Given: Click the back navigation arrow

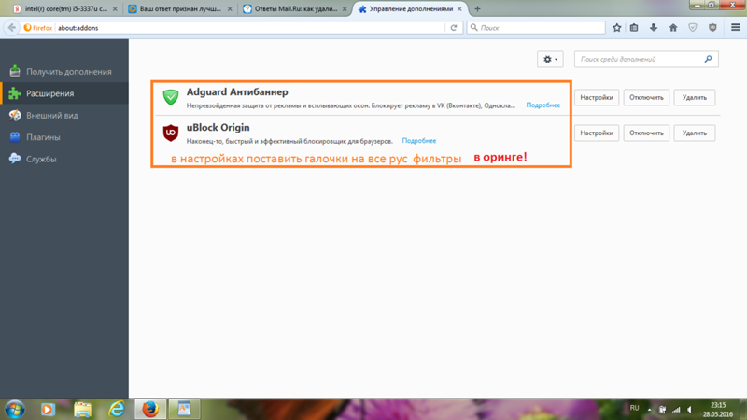Looking at the screenshot, I should [12, 28].
